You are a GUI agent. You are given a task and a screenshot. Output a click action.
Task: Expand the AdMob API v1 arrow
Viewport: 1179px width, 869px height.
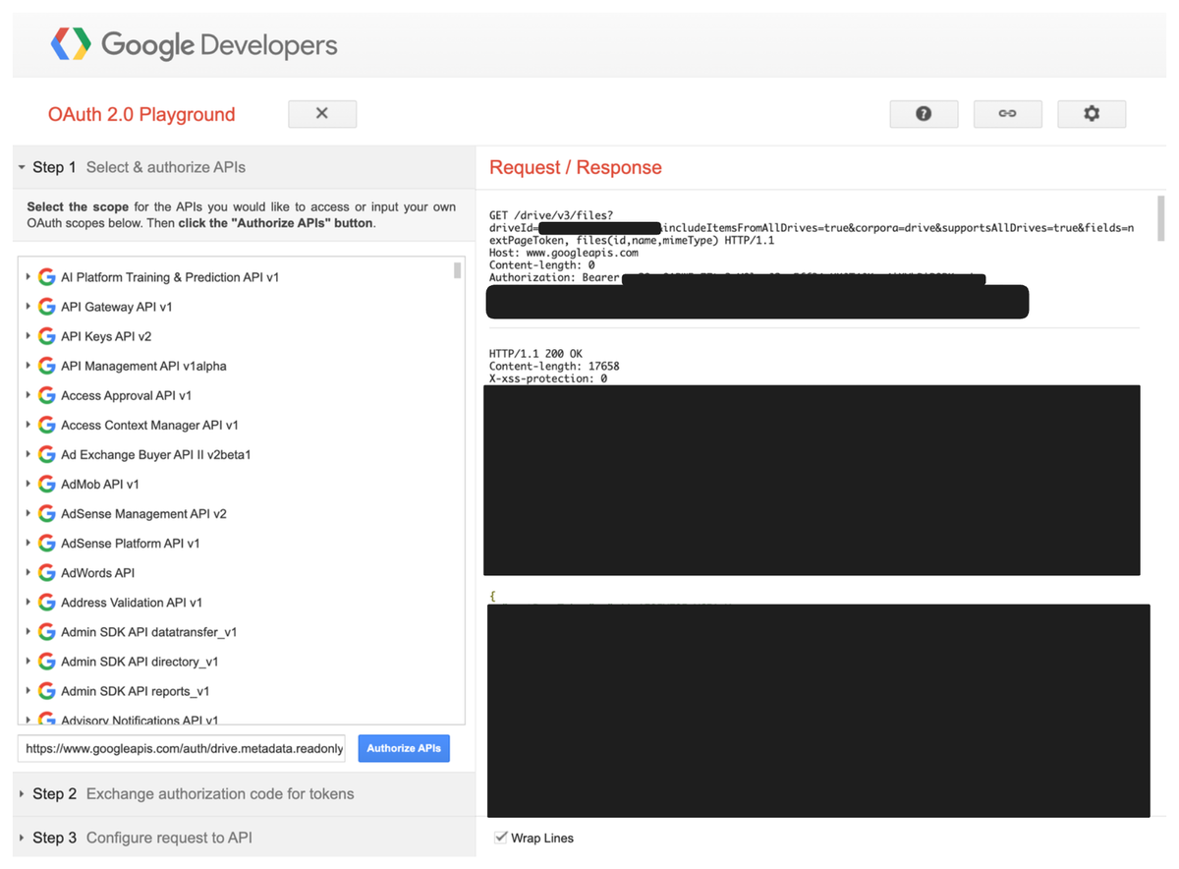coord(28,484)
